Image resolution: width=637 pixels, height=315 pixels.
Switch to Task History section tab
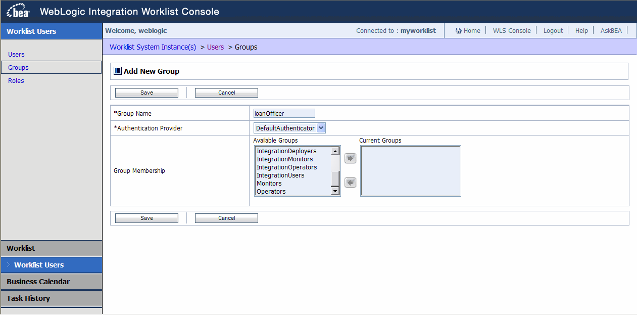pyautogui.click(x=51, y=298)
